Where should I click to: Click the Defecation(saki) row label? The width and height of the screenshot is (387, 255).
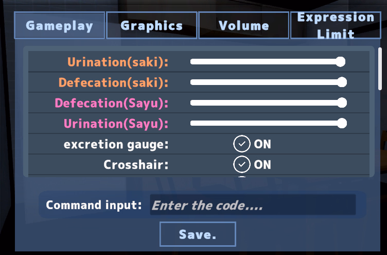[114, 82]
